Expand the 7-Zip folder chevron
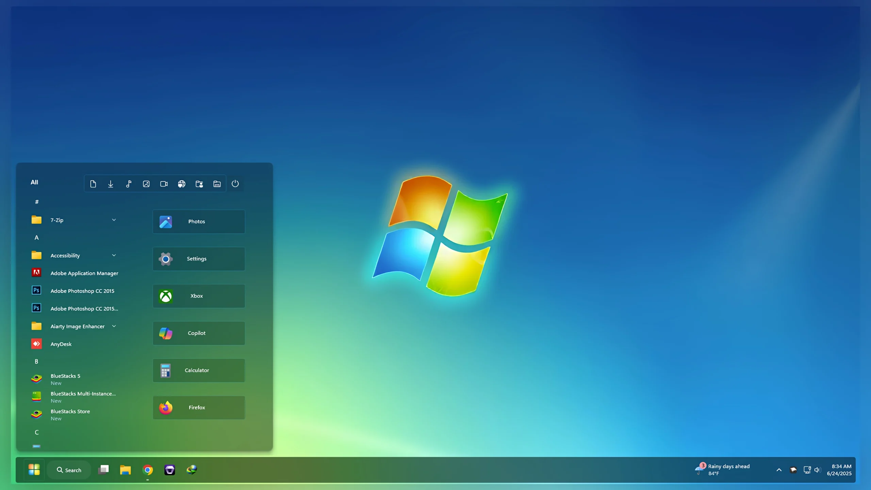 tap(114, 220)
